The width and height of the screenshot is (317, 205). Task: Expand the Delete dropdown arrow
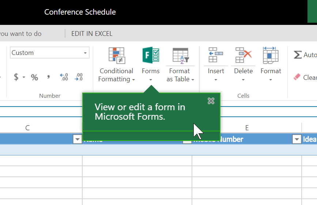[243, 80]
